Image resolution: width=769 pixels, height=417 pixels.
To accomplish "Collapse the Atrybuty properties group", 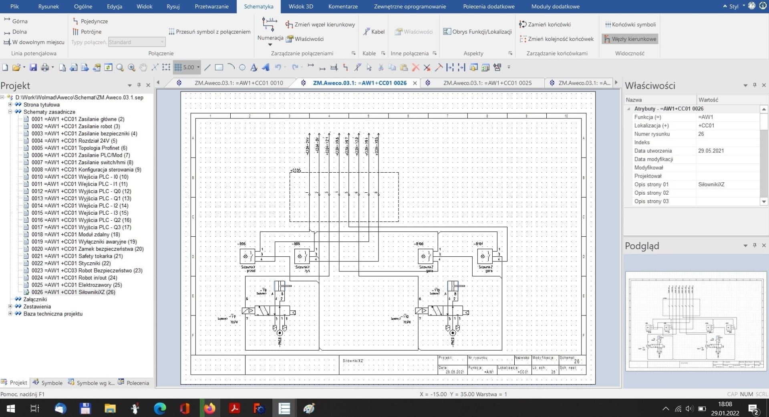I will pos(628,109).
